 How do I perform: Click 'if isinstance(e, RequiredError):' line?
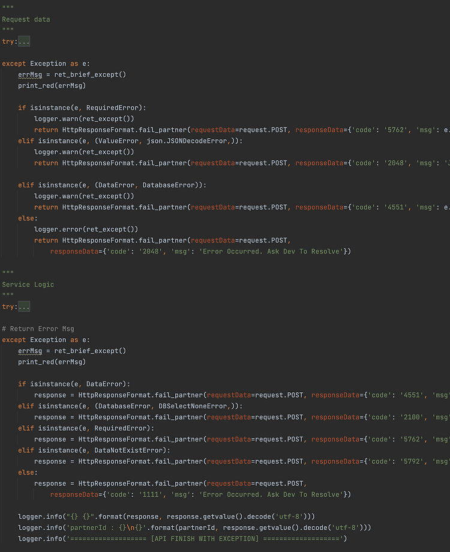[x=82, y=108]
